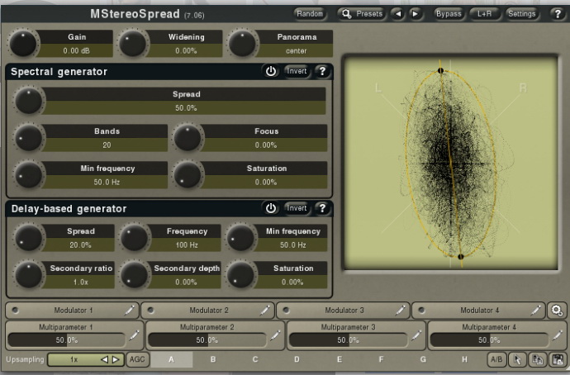Open the Upsampling 1x selector
Image resolution: width=570 pixels, height=375 pixels.
pyautogui.click(x=86, y=359)
